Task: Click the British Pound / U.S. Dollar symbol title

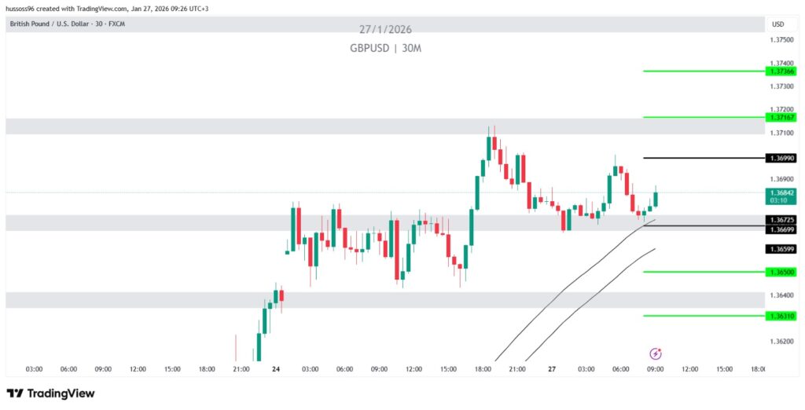Action: coord(67,24)
